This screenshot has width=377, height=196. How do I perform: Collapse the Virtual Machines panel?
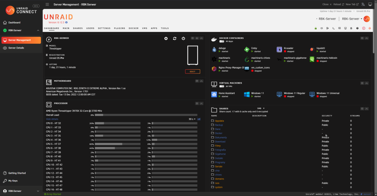367,83
